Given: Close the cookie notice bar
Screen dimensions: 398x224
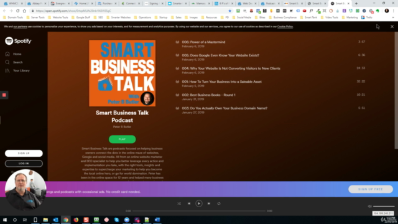Looking at the screenshot, I should point(392,26).
